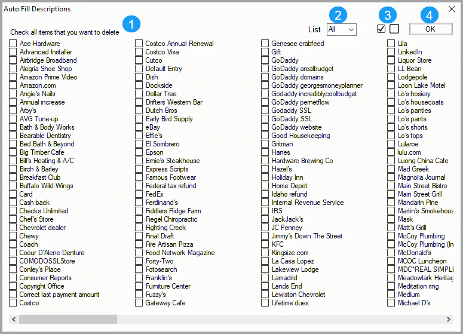Viewport: 463px width, 334px height.
Task: Click the 'Furniture Center' entry
Action: pyautogui.click(x=168, y=286)
